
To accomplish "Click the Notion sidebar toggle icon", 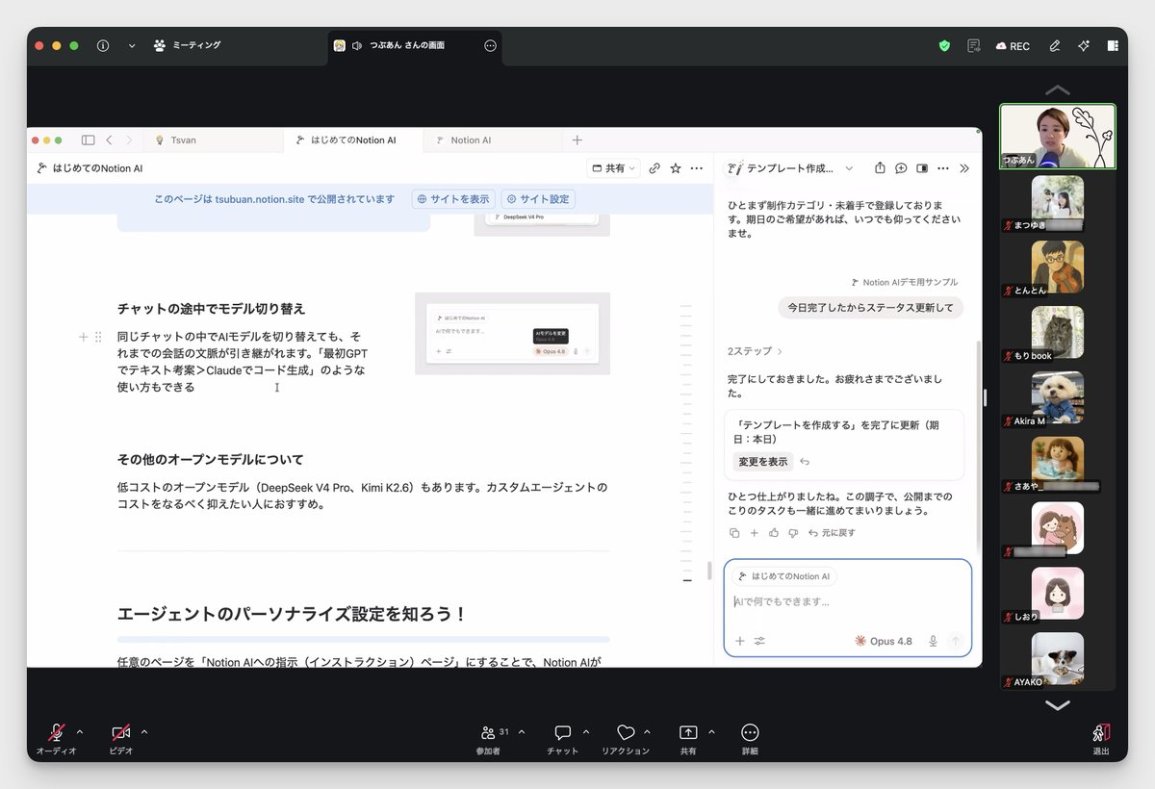I will pos(88,140).
